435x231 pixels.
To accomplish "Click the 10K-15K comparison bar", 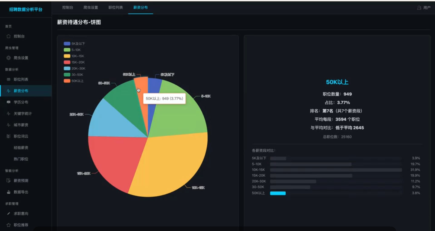I will (336, 170).
